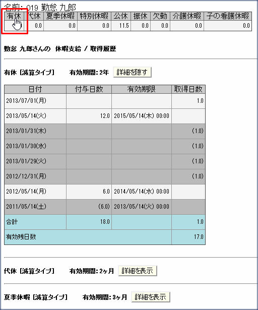Click the 公休 value 11.5 cell
258x310 pixels.
click(121, 26)
